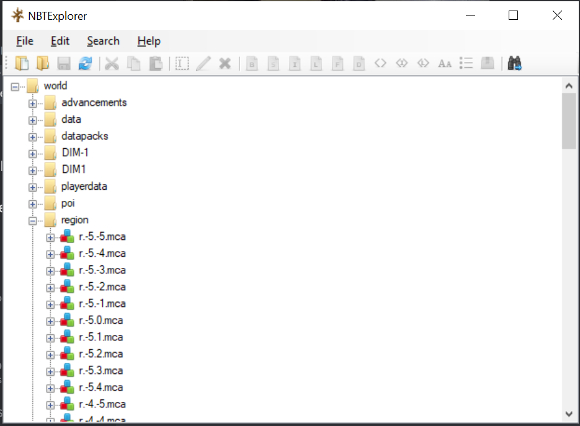
Task: Click the Rename tag icon
Action: pos(182,63)
